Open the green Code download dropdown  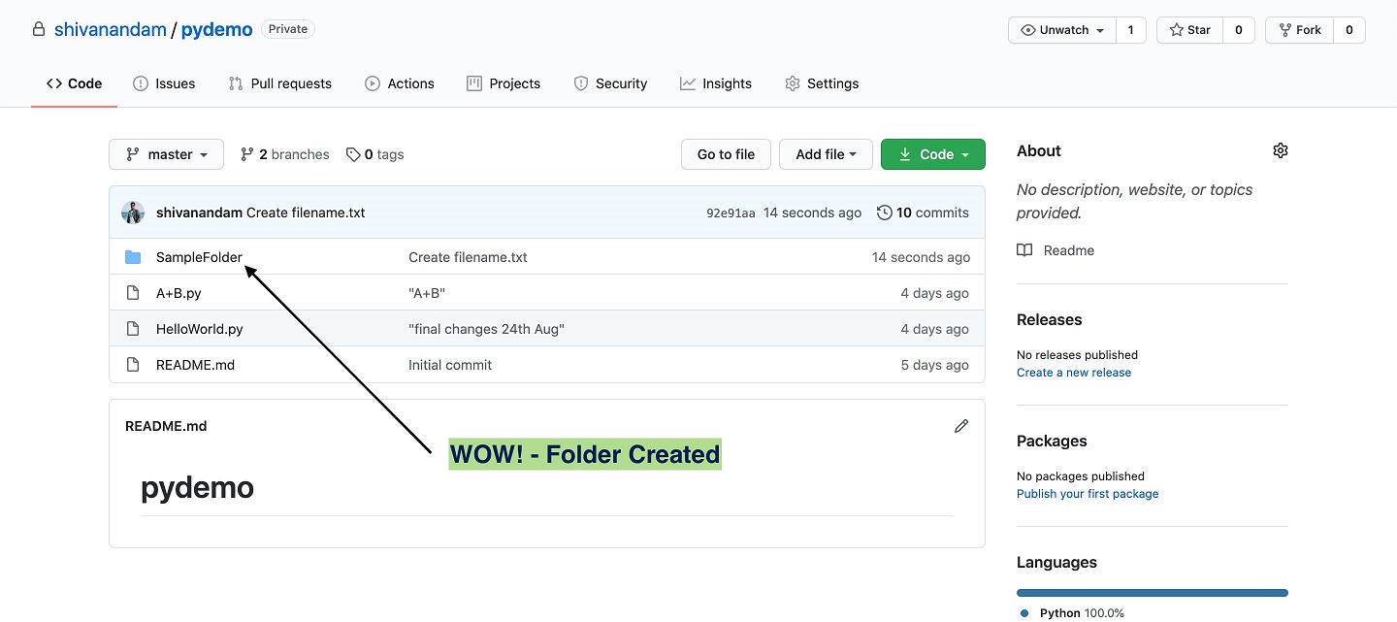[932, 153]
